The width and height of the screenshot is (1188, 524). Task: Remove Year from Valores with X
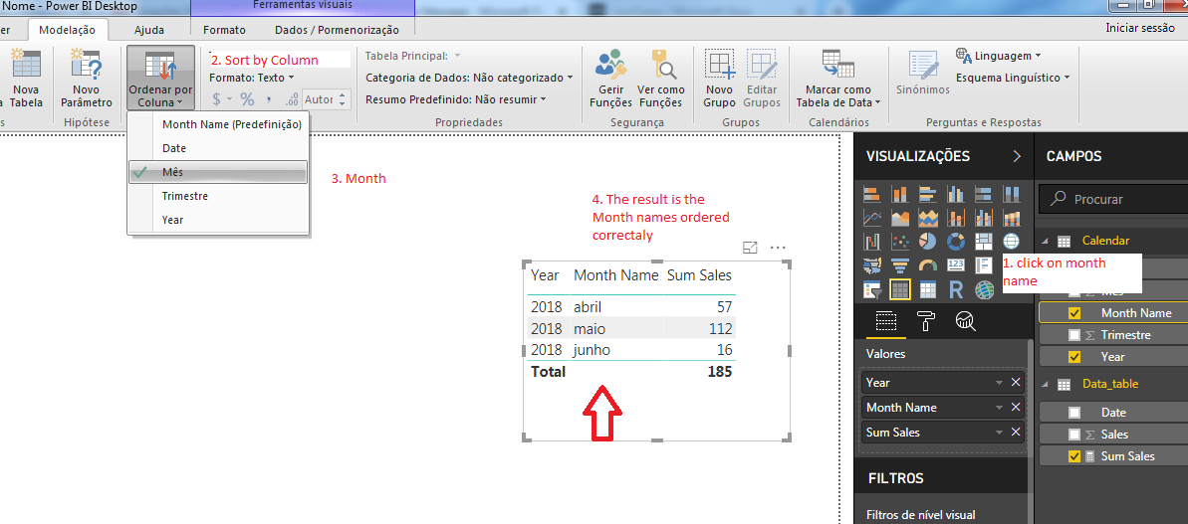tap(1016, 383)
